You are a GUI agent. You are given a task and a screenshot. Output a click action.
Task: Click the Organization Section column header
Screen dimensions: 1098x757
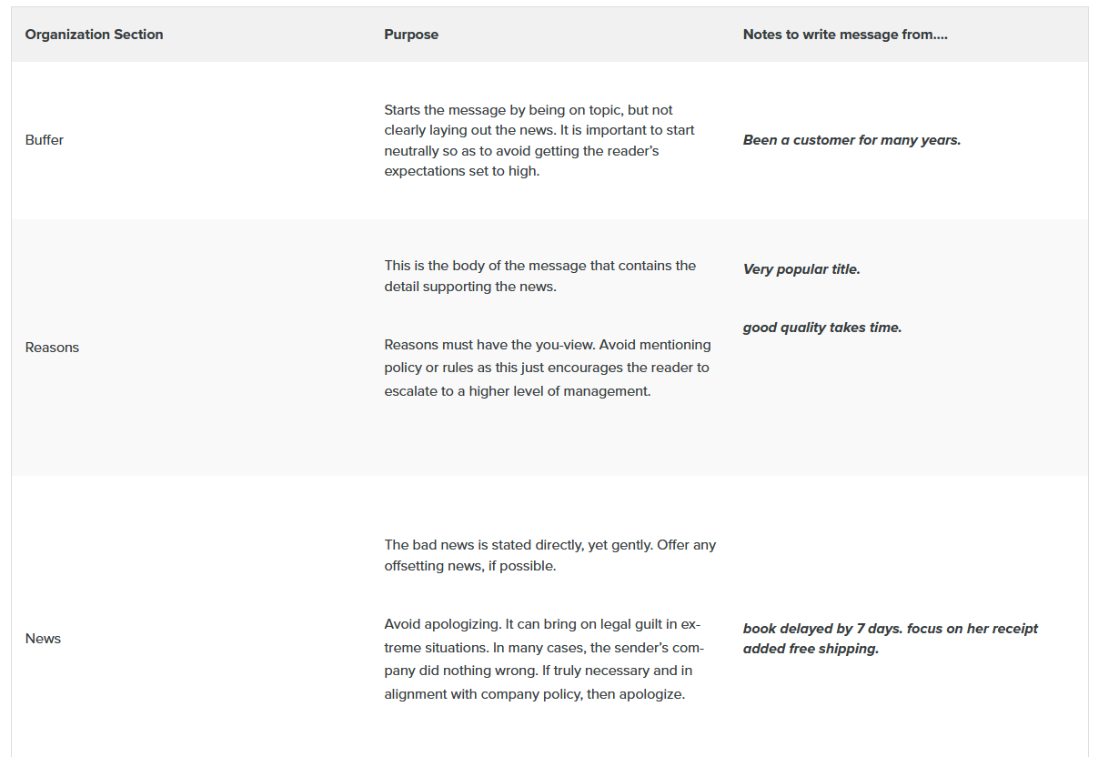pyautogui.click(x=94, y=35)
